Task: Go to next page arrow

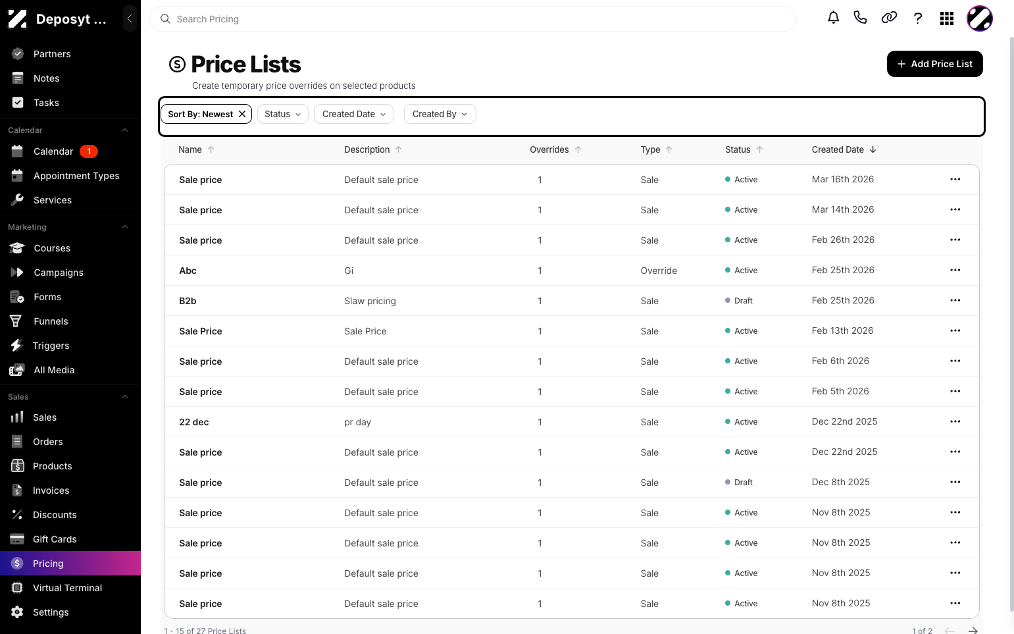Action: (x=973, y=631)
